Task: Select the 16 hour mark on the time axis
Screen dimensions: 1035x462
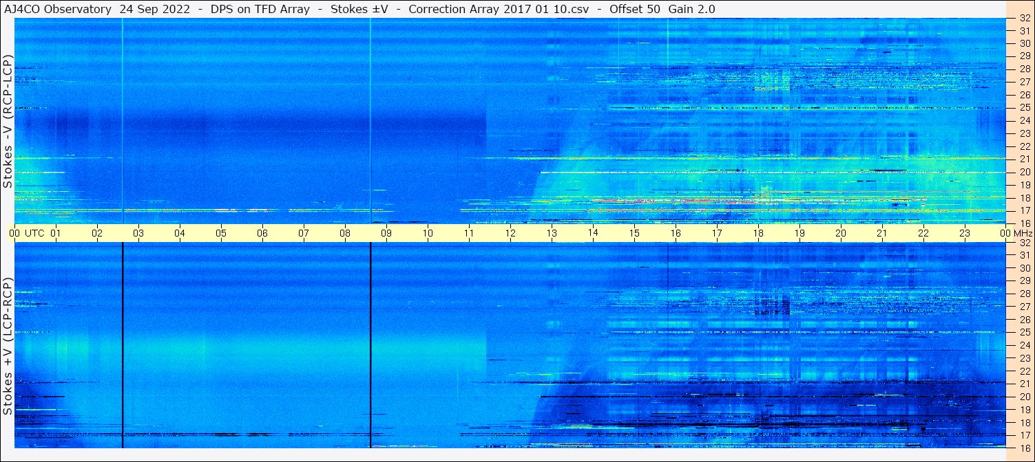Action: (676, 233)
